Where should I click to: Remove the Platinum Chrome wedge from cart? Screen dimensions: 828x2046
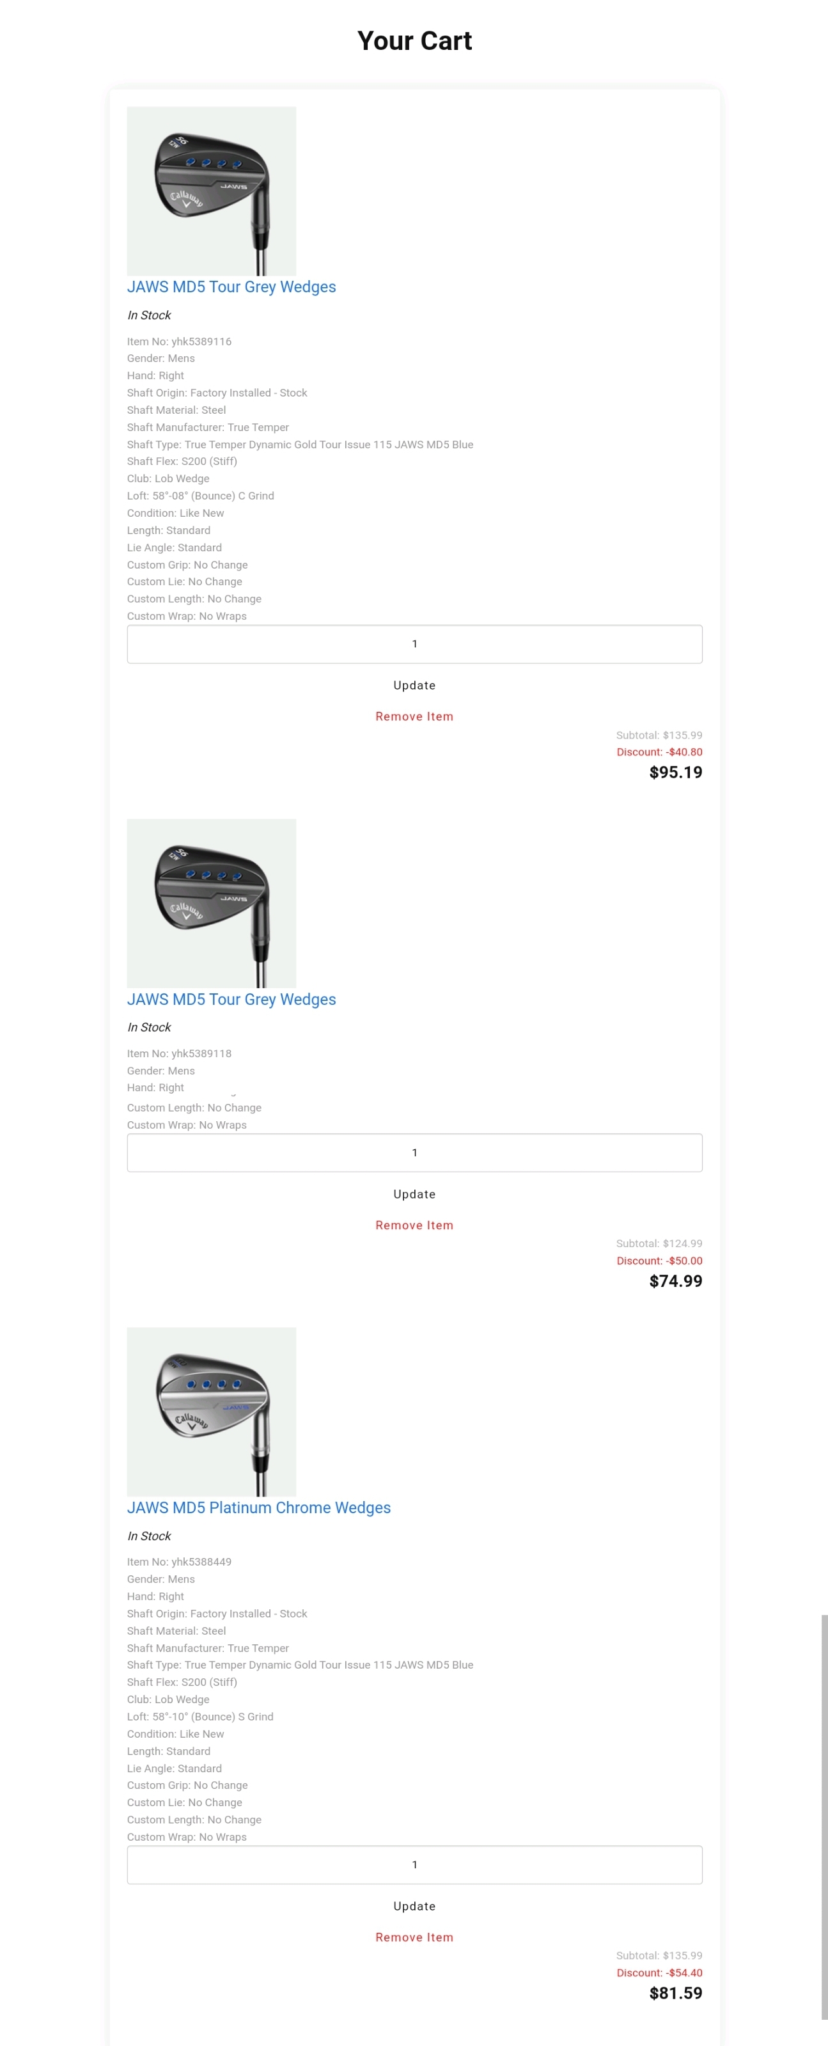[414, 1937]
